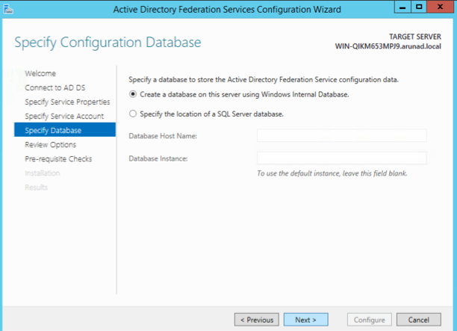Viewport: 457px width, 331px height.
Task: Cancel the configuration wizard
Action: coord(418,320)
